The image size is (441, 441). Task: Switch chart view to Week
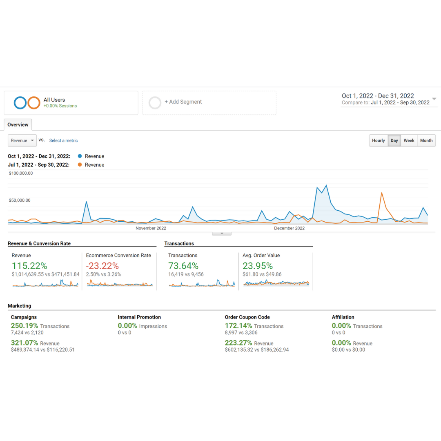[x=409, y=140]
